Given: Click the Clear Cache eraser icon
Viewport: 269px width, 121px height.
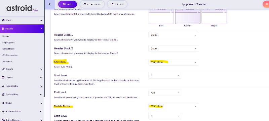Looking at the screenshot, I should click(85, 4).
